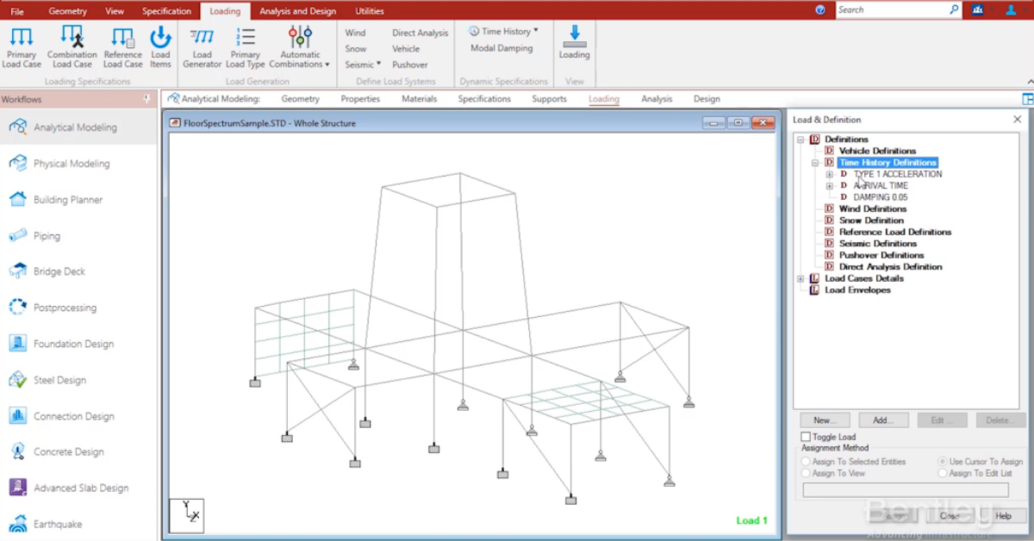
Task: Switch to the Analysis and Design tab
Action: tap(298, 11)
